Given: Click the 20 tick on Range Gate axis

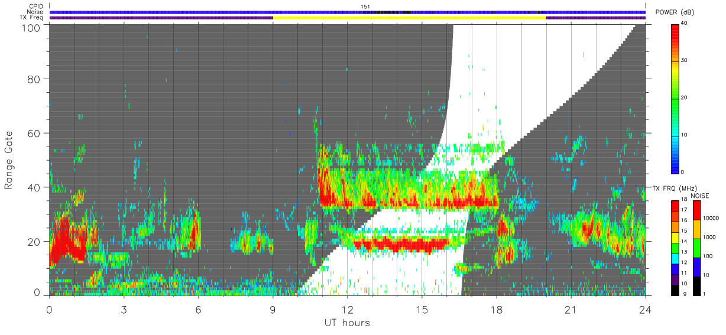Looking at the screenshot, I should click(x=34, y=242).
